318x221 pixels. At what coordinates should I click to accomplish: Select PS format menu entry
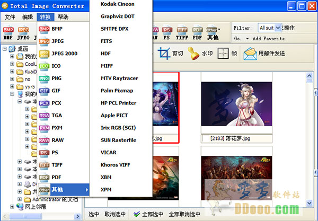pyautogui.click(x=63, y=153)
